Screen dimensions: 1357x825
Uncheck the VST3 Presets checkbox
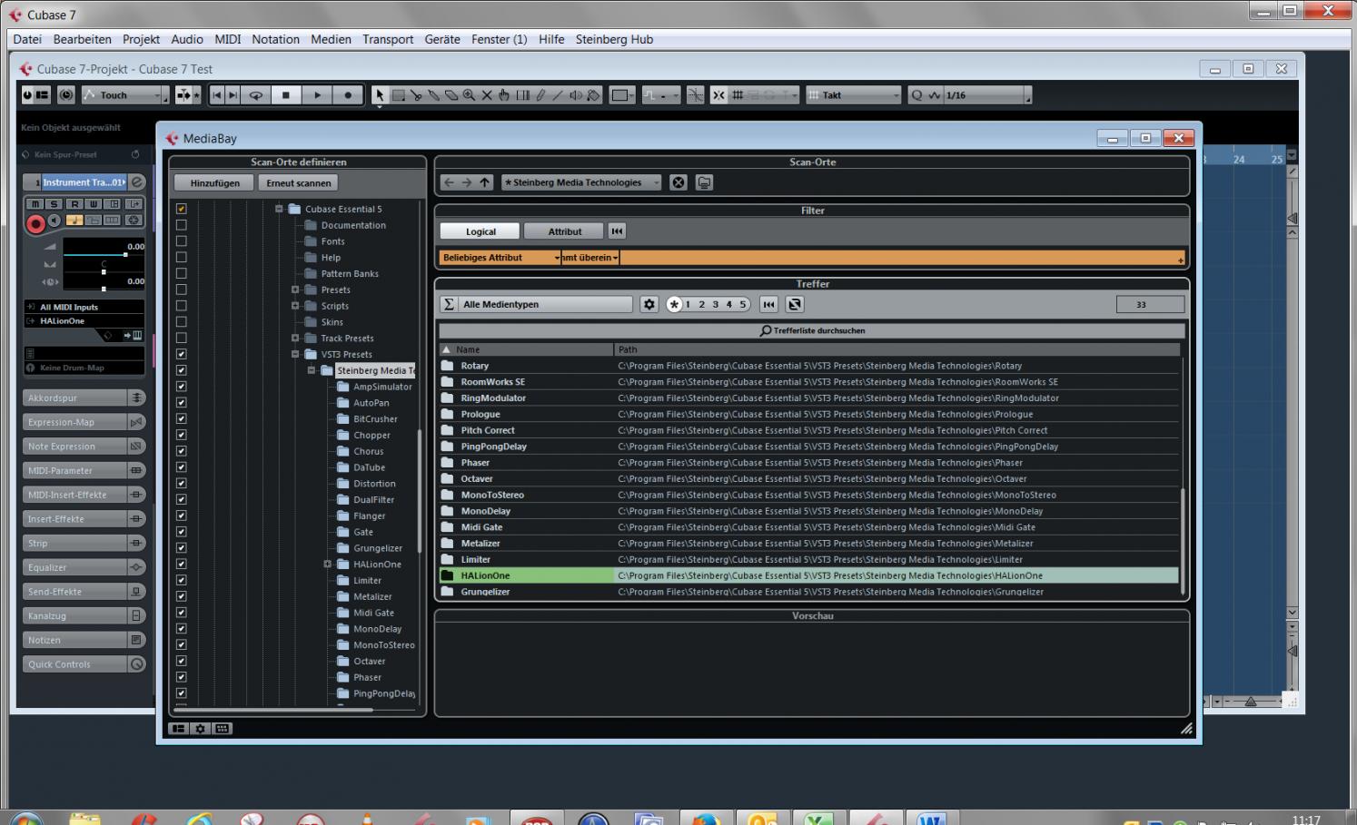182,354
